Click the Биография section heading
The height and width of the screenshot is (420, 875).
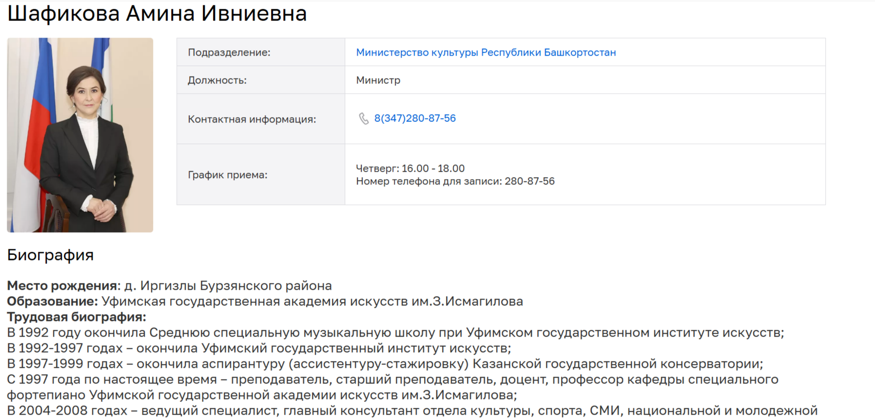coord(50,255)
